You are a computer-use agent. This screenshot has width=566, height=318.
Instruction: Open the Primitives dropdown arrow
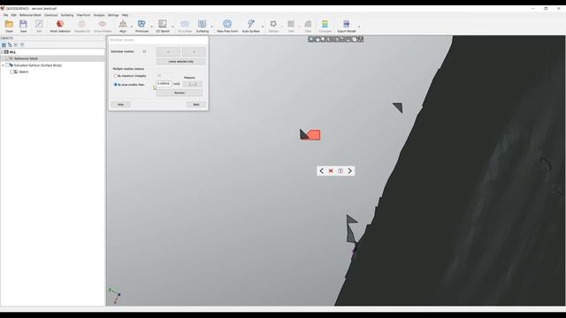[151, 26]
